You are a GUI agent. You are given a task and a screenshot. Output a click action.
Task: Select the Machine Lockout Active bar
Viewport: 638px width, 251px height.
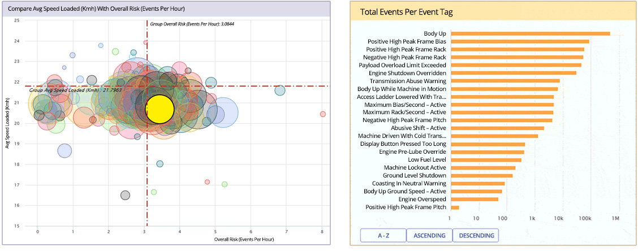tap(482, 167)
